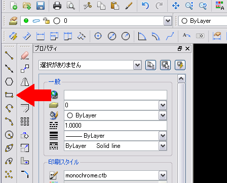Select the Circle draw tool
This screenshot has height=183, width=227.
[9, 135]
